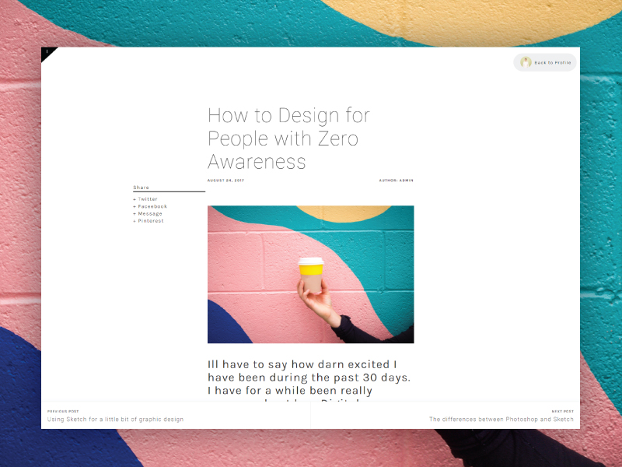Click the Next Post label

pos(562,412)
